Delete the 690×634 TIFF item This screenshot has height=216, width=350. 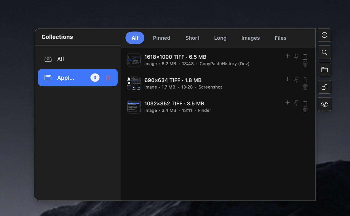click(305, 87)
